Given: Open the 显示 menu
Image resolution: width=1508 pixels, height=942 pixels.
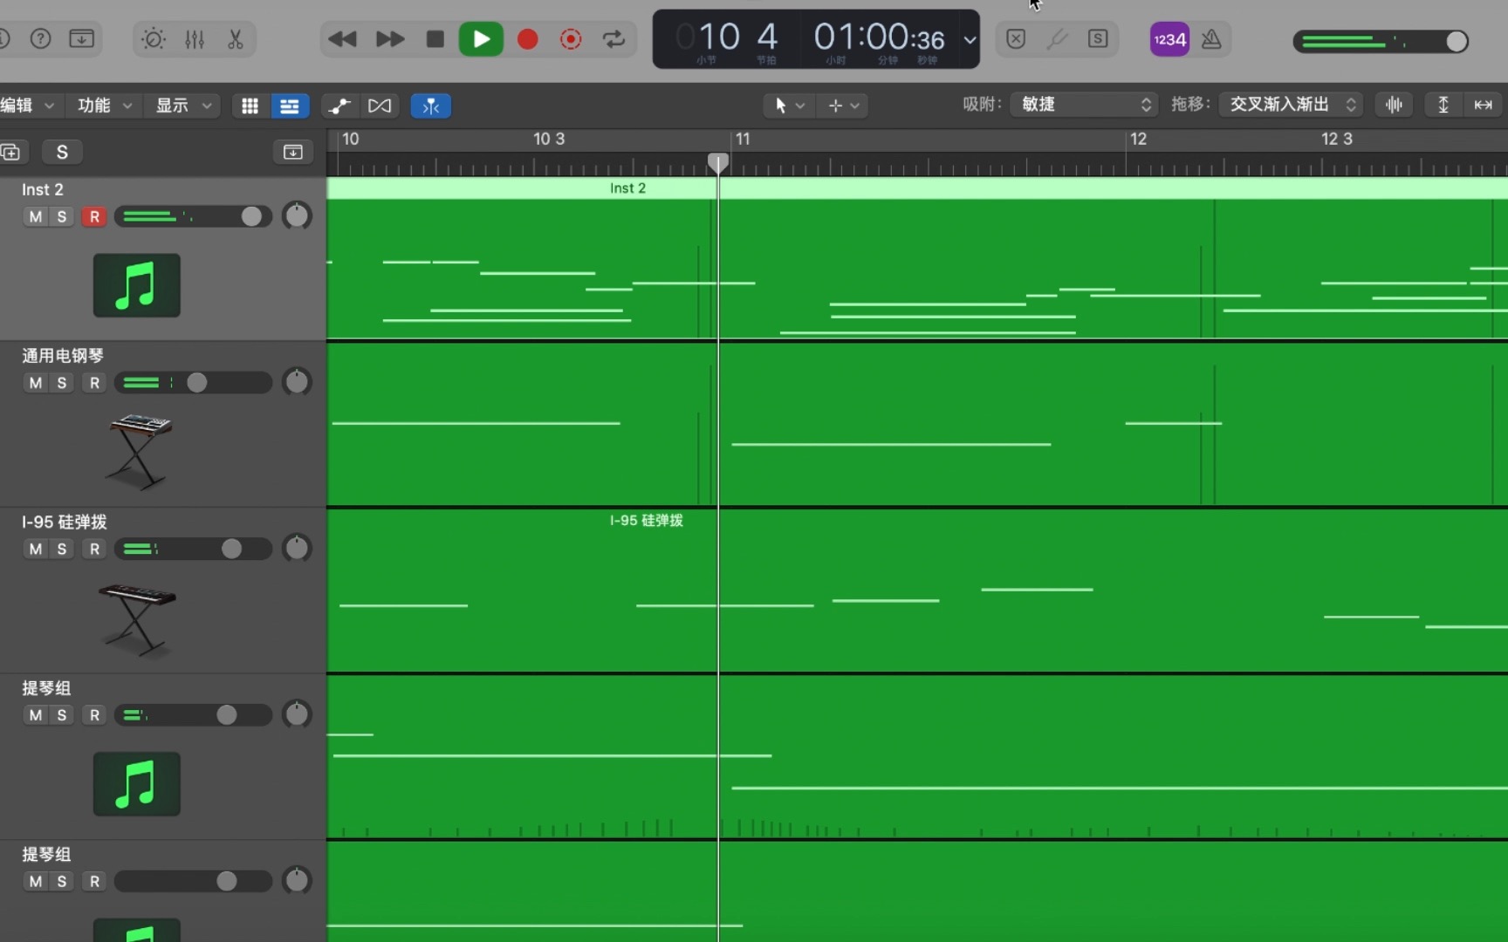Looking at the screenshot, I should click(183, 106).
